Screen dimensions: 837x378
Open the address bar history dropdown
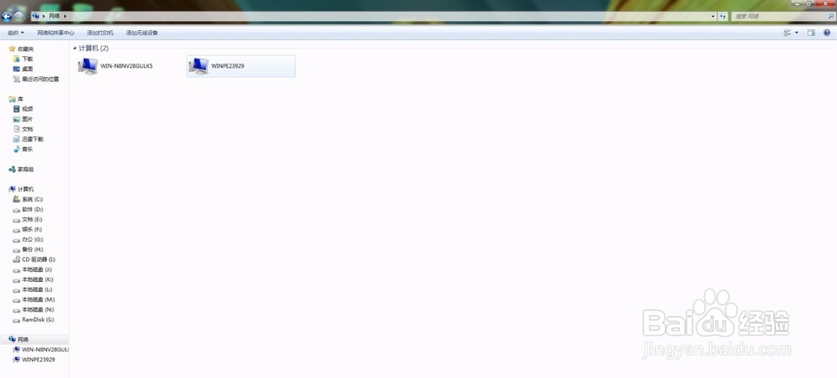coord(713,17)
